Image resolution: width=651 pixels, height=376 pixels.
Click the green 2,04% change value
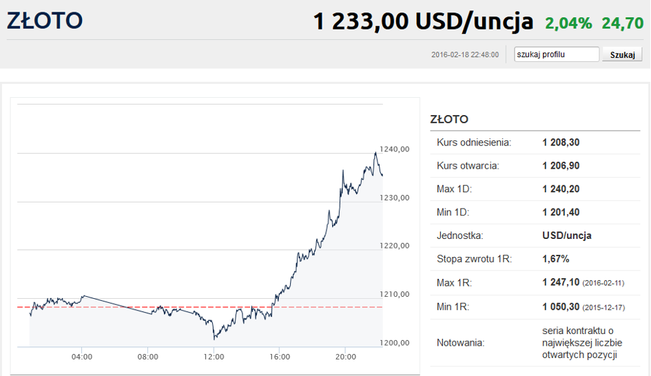pyautogui.click(x=568, y=23)
